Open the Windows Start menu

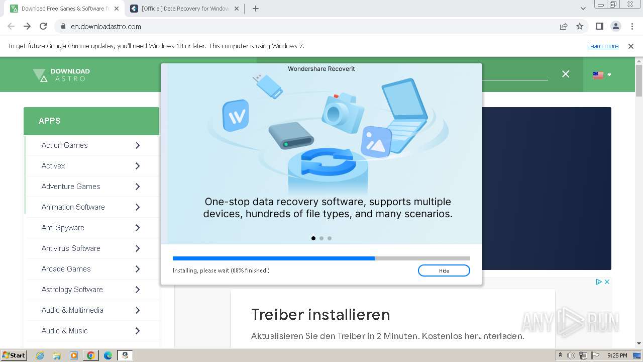[14, 355]
